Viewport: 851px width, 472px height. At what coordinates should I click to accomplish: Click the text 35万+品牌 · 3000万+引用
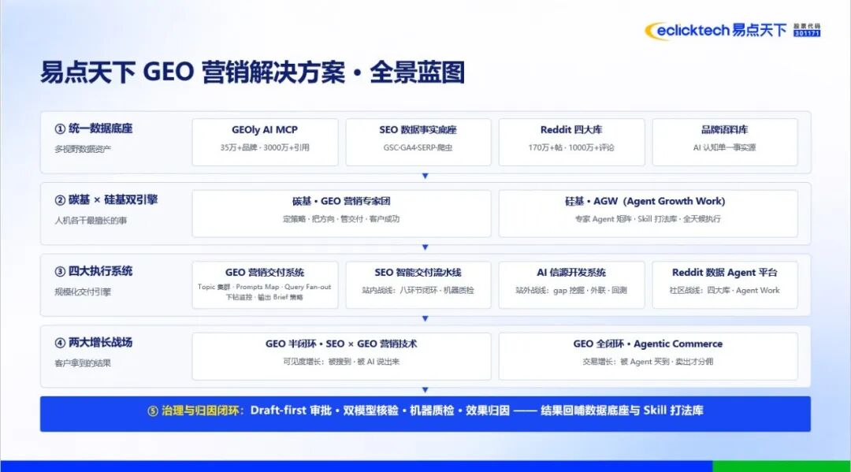coord(264,147)
